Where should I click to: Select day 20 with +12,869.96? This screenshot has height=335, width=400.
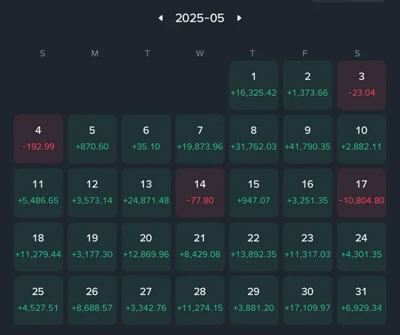(146, 246)
